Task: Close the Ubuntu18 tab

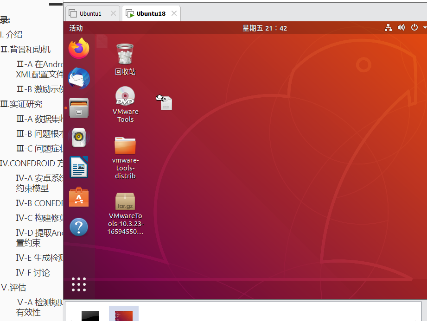Action: click(x=174, y=13)
